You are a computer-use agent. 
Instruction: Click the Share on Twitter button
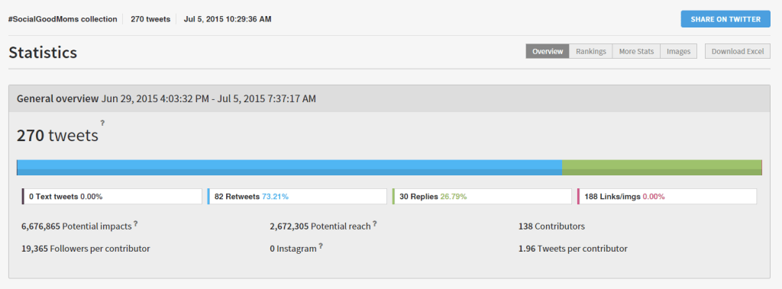point(725,19)
